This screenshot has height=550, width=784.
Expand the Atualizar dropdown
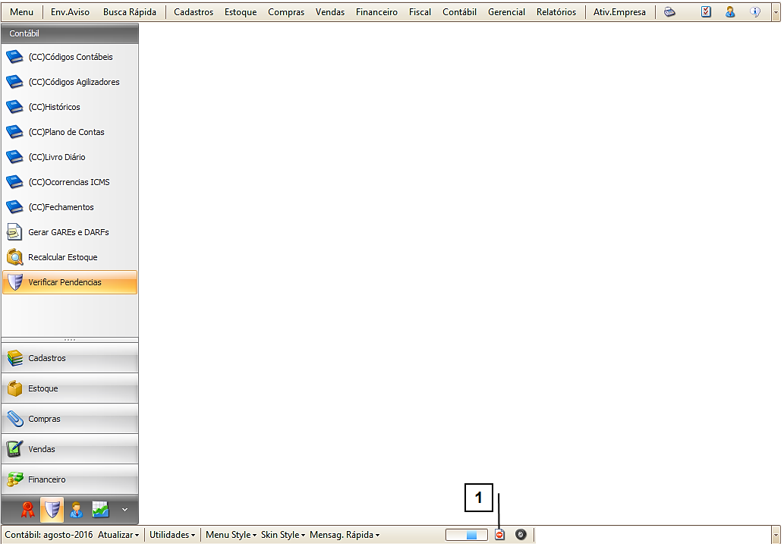tap(118, 535)
